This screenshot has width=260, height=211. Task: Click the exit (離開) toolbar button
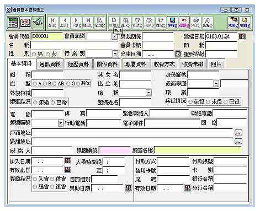point(161,23)
